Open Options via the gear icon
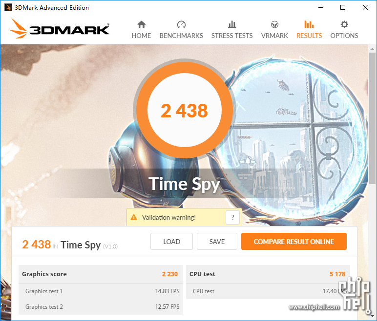The width and height of the screenshot is (377, 321). [x=344, y=24]
